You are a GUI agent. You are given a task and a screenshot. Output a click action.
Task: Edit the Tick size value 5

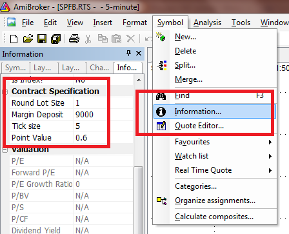(x=103, y=126)
